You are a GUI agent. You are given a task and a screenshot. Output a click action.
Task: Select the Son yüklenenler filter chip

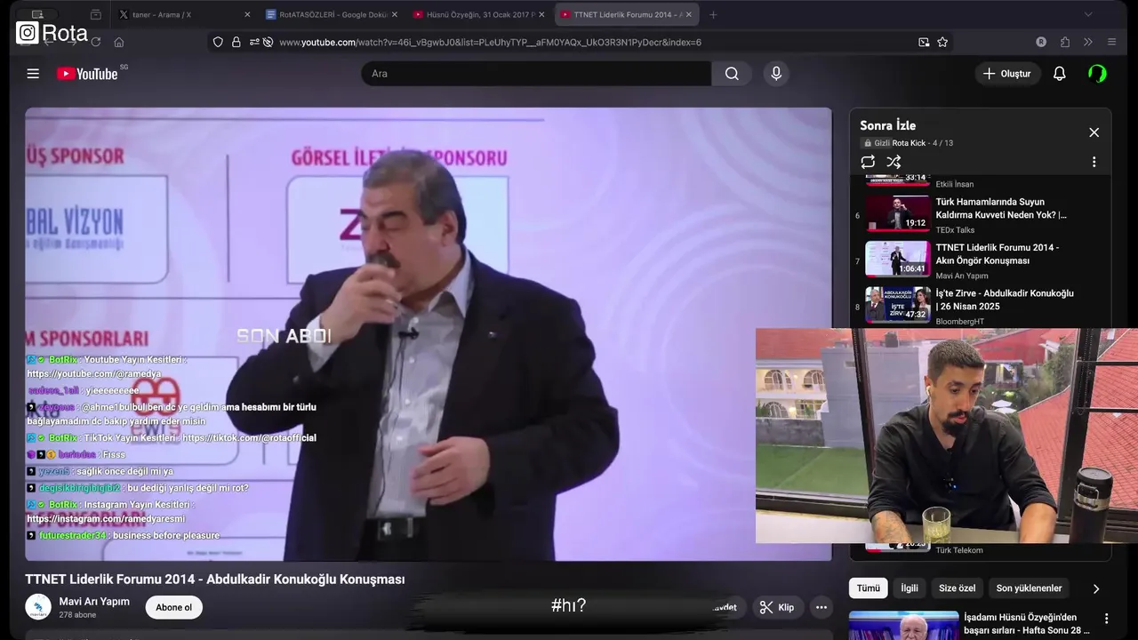click(1029, 588)
